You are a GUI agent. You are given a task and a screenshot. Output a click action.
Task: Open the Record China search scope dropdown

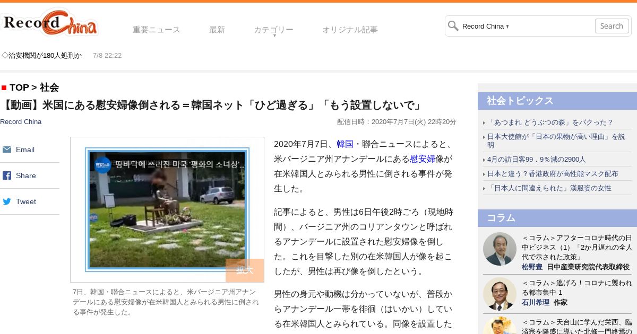486,26
